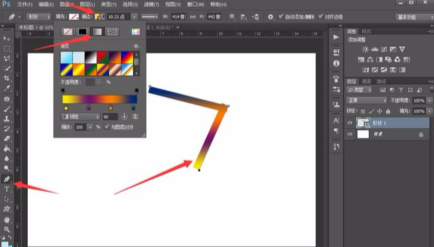434x247 pixels.
Task: Open the gradient style Linear dropdown
Action: (80, 117)
